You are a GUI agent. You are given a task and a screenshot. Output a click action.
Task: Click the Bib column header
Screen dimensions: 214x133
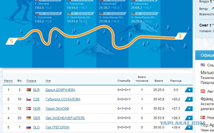click(x=19, y=81)
